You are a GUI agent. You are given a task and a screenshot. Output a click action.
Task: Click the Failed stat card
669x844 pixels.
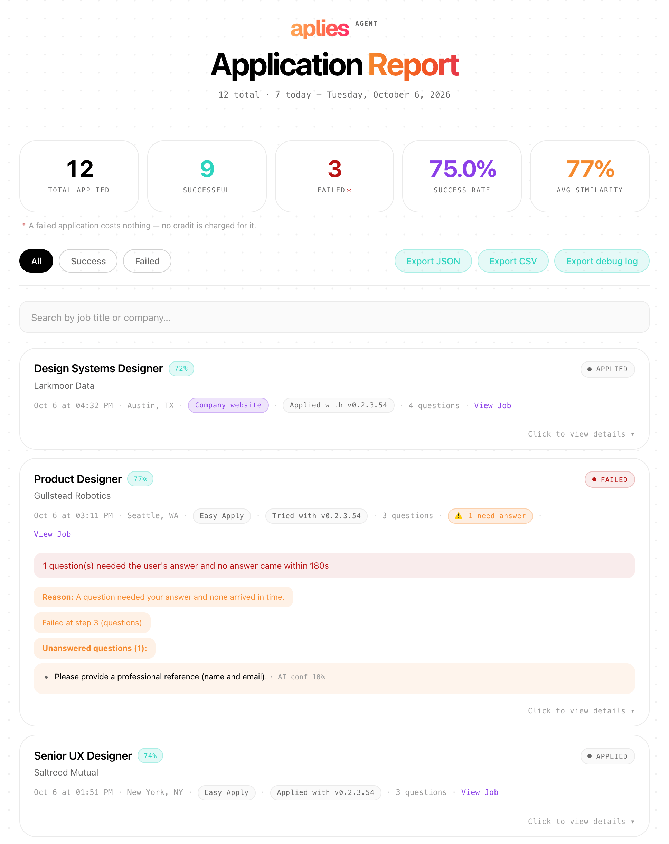click(334, 176)
